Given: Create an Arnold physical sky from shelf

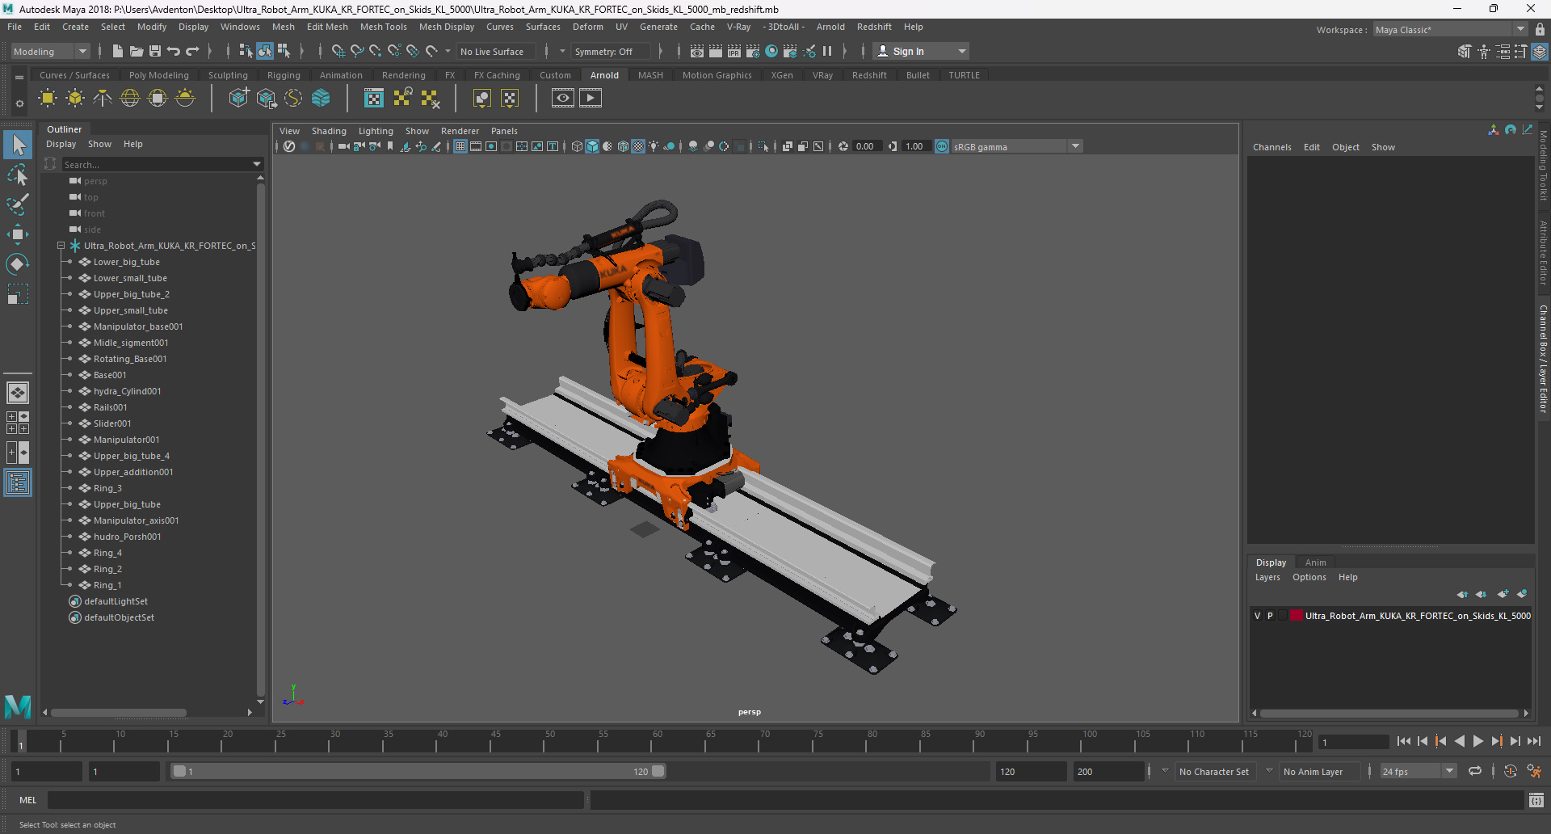Looking at the screenshot, I should point(185,99).
